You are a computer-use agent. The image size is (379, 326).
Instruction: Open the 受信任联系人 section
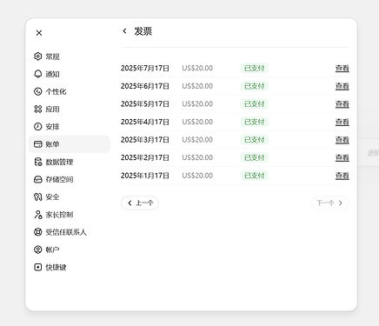(70, 232)
